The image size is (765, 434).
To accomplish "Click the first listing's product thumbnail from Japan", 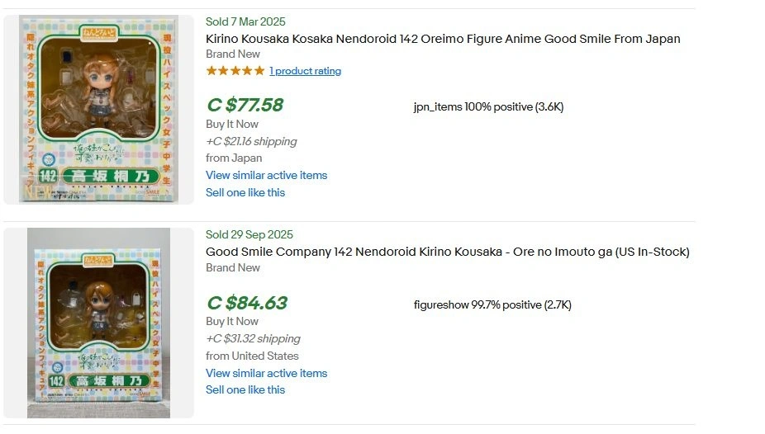I will click(99, 109).
